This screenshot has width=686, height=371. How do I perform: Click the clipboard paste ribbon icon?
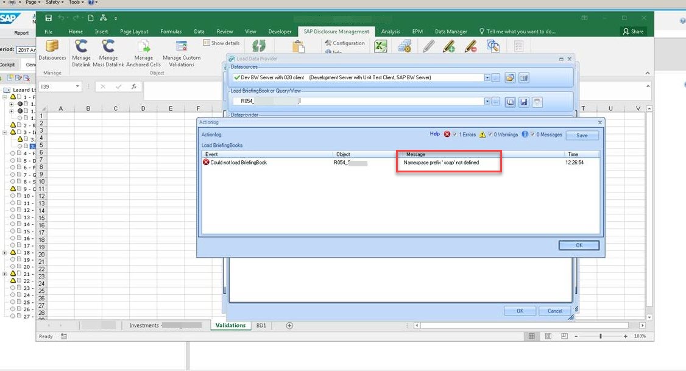pos(299,46)
